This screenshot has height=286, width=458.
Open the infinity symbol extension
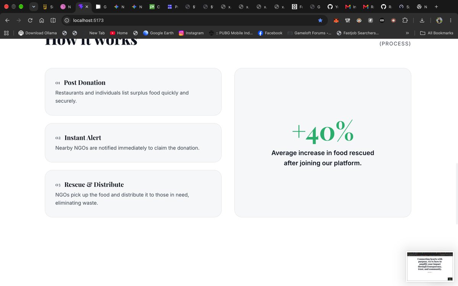click(382, 20)
